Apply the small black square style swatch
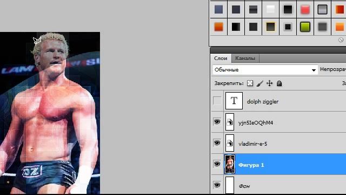Screen dimensions: 346x195 [288, 27]
